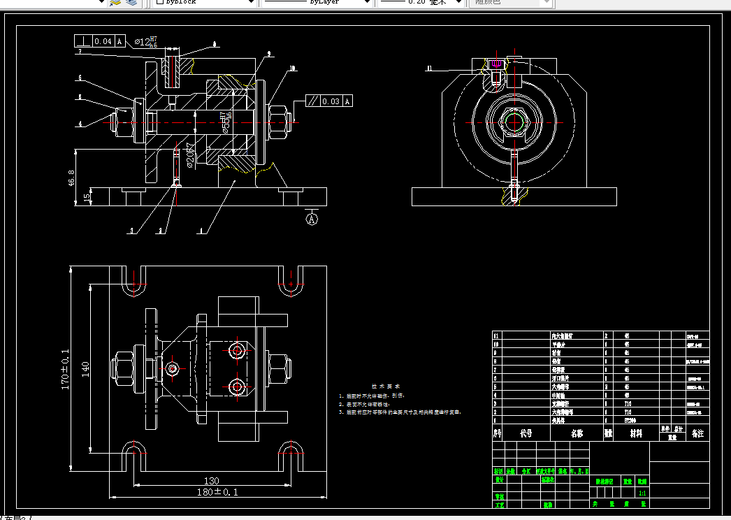The image size is (731, 520).
Task: Switch to the 布局2 layout tab
Action: pyautogui.click(x=17, y=517)
